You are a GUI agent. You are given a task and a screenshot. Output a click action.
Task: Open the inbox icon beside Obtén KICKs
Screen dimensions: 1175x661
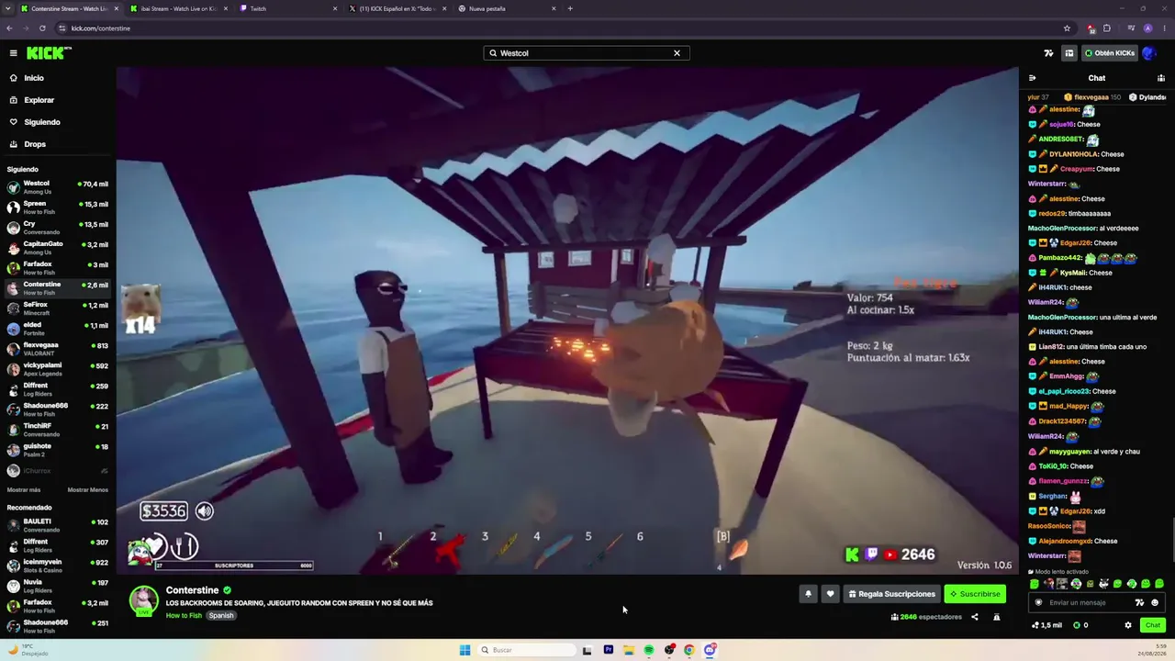[x=1069, y=53]
